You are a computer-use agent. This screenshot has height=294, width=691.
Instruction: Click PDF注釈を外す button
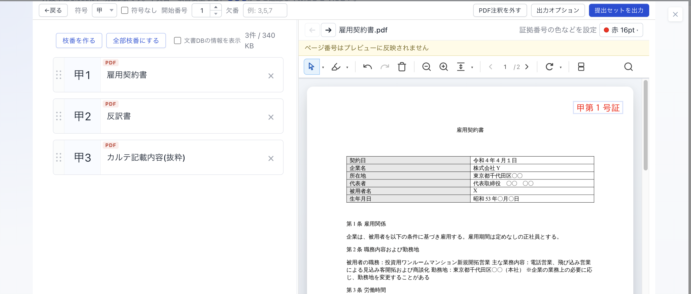point(500,11)
